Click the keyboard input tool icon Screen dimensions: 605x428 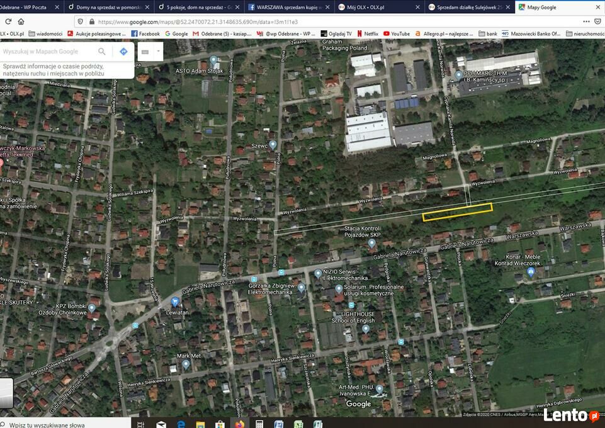pyautogui.click(x=145, y=52)
